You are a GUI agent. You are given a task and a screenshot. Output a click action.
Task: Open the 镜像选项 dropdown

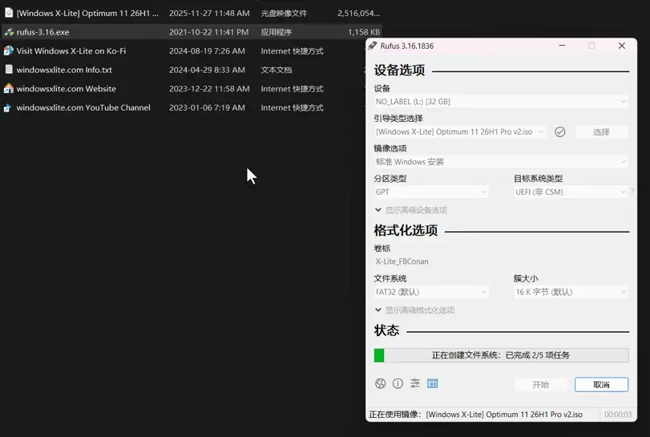coord(501,162)
